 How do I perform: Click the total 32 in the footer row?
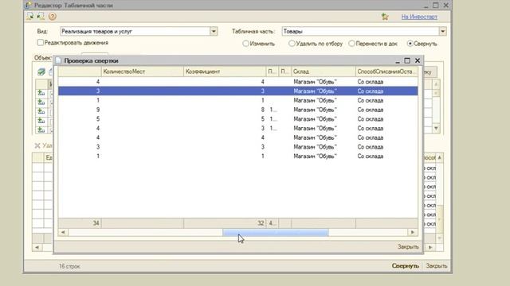(x=261, y=223)
